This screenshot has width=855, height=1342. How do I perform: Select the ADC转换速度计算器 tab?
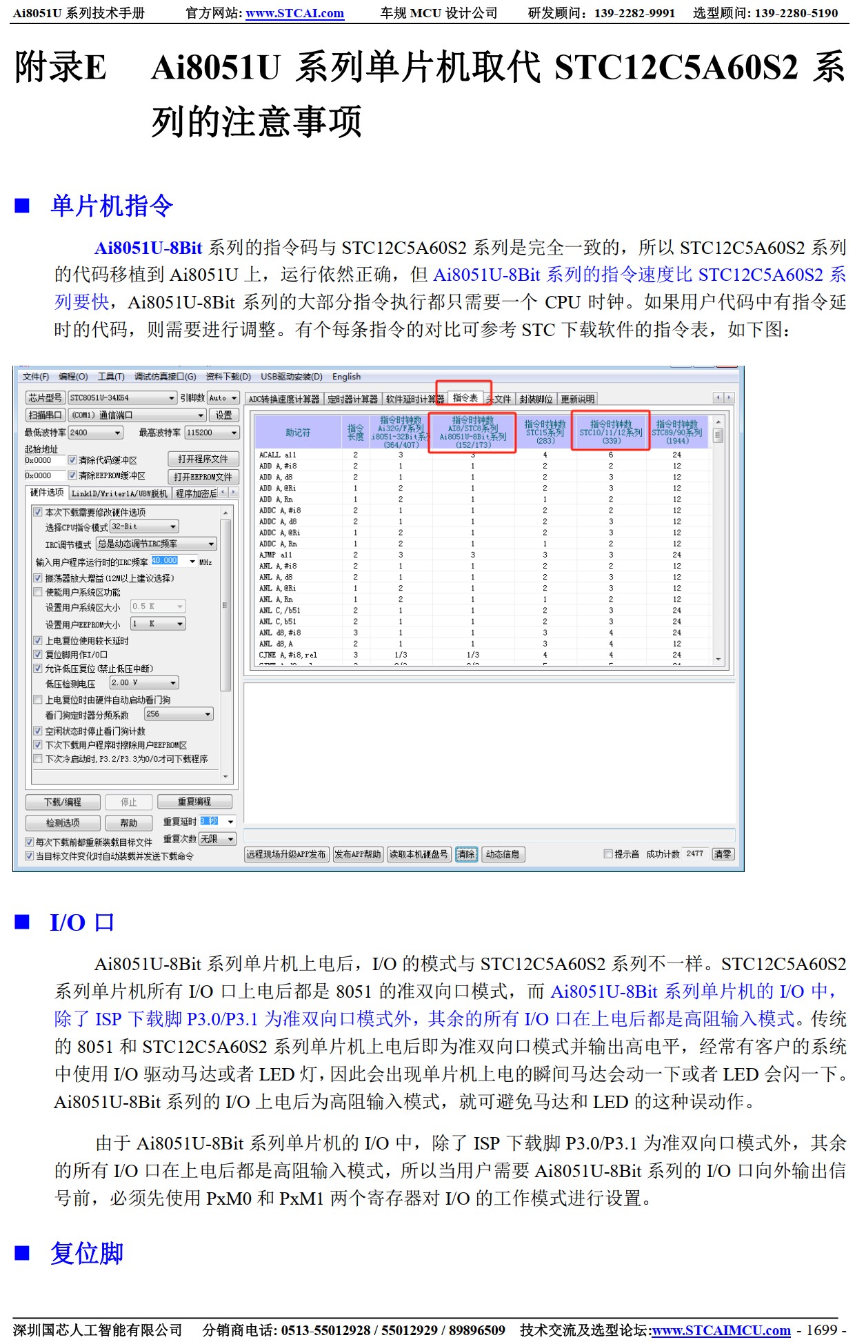coord(284,399)
